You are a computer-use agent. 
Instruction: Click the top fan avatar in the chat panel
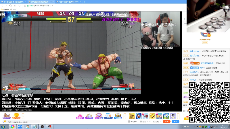pyautogui.click(x=205, y=35)
